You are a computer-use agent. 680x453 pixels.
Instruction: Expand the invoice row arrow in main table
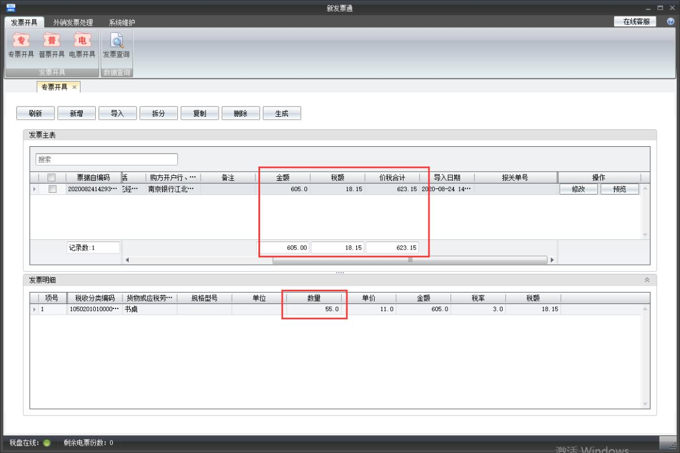(x=33, y=189)
